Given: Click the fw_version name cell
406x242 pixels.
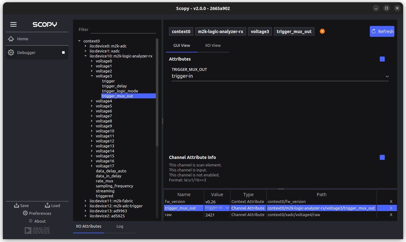Looking at the screenshot, I should [184, 202].
